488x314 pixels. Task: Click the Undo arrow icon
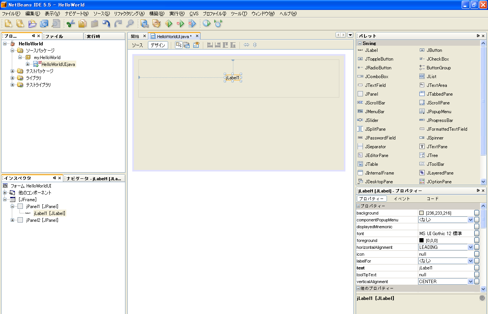point(106,24)
